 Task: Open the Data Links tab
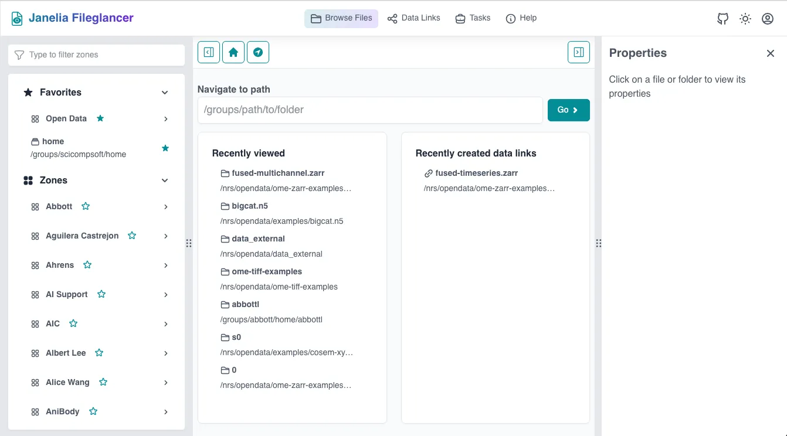pyautogui.click(x=413, y=18)
